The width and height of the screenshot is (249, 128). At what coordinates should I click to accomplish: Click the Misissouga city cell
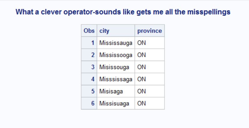click(114, 67)
